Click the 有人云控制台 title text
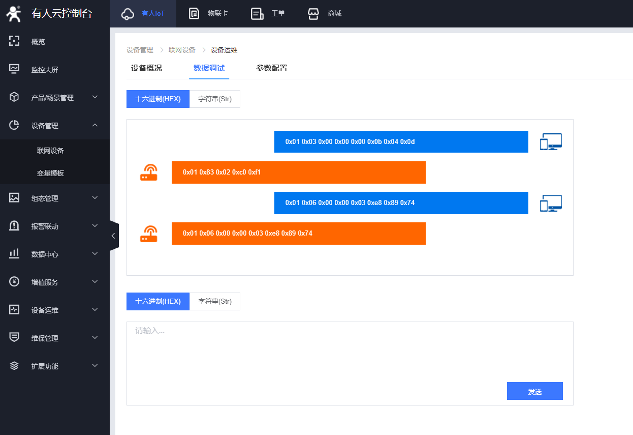Viewport: 633px width, 435px height. point(61,14)
